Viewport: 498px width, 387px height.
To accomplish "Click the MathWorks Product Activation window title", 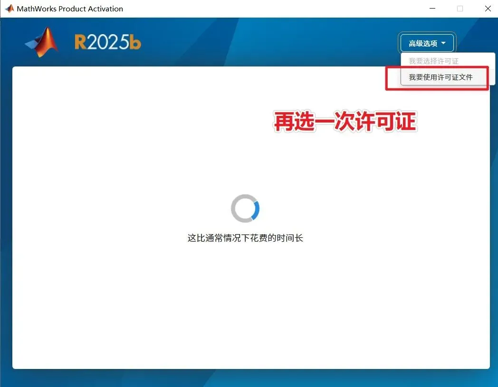I will click(x=70, y=9).
